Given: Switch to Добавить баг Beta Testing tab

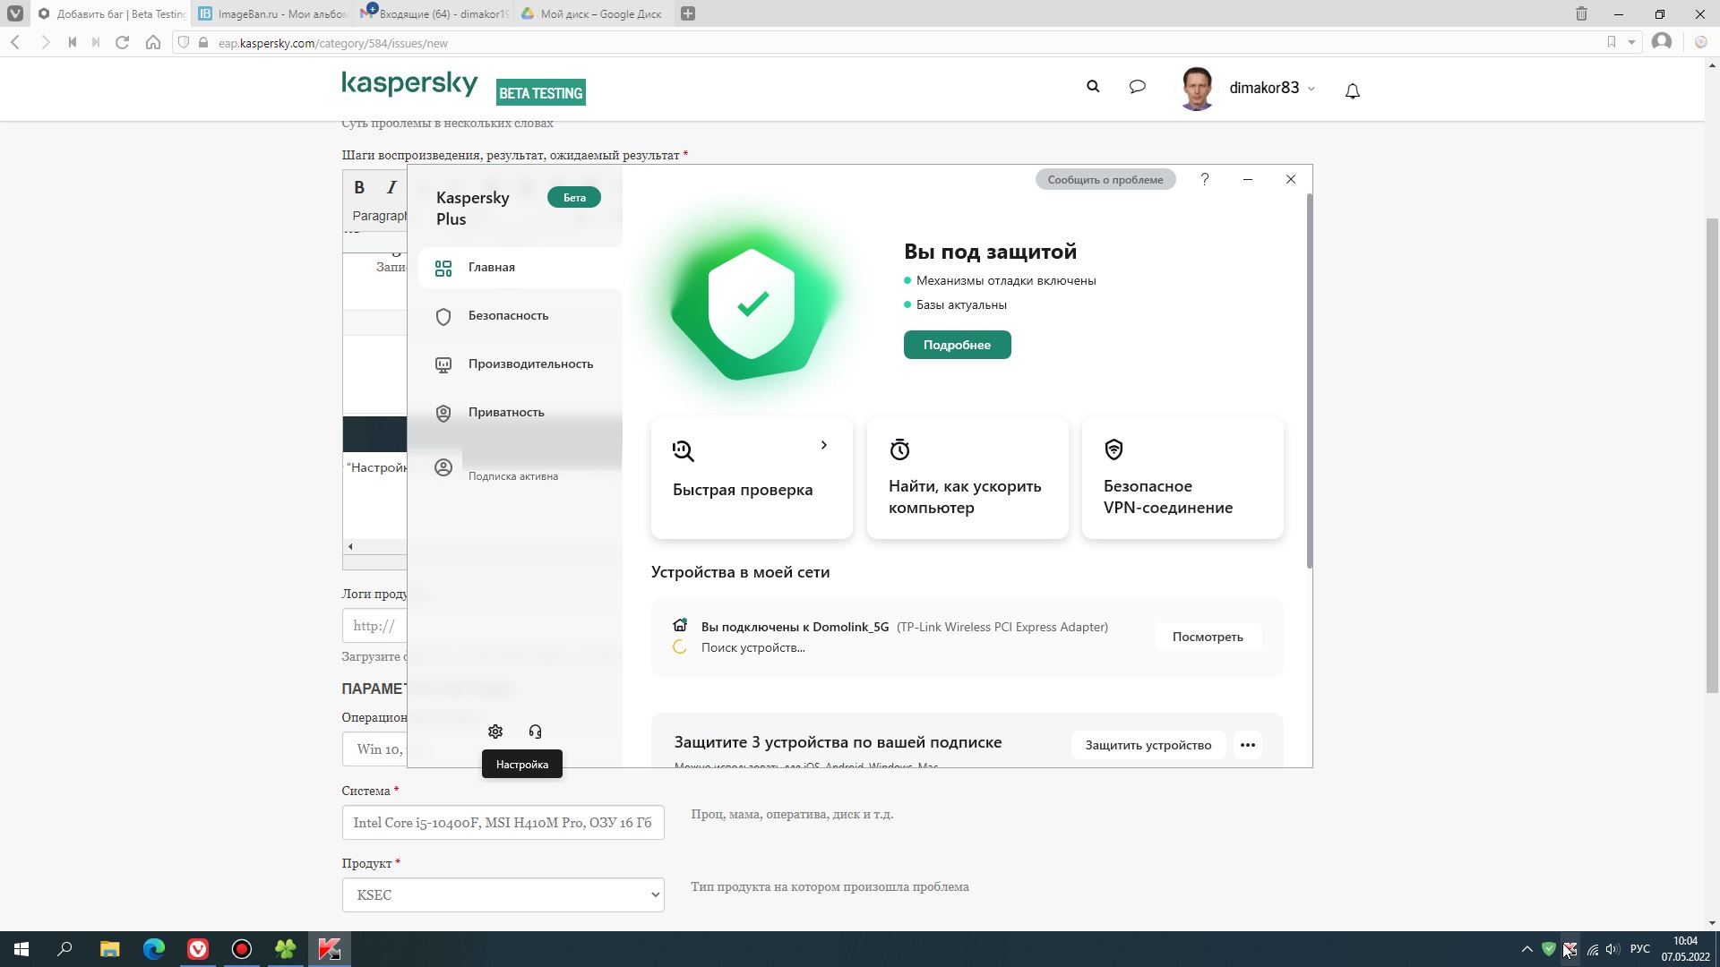Looking at the screenshot, I should pos(112,13).
